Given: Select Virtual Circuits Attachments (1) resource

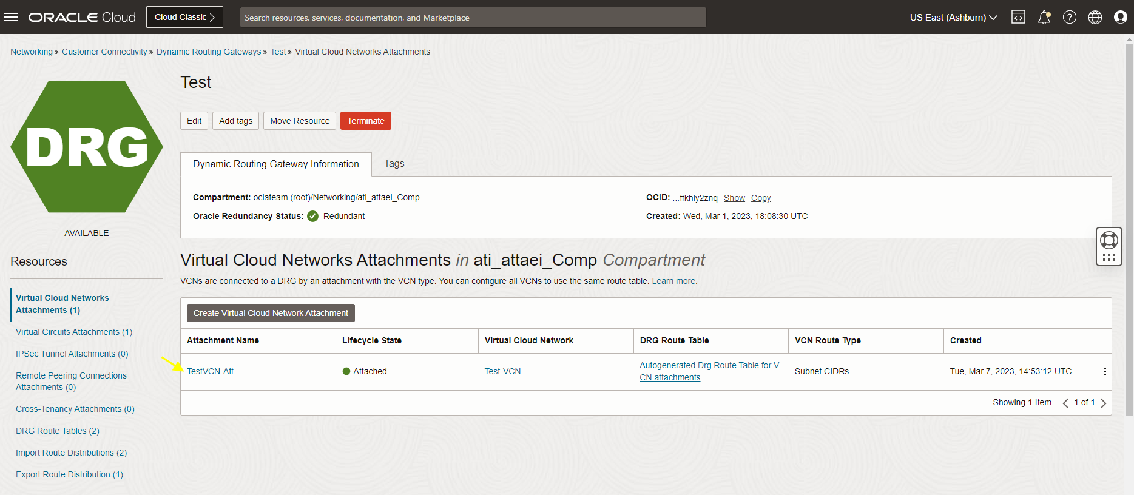Looking at the screenshot, I should [74, 332].
